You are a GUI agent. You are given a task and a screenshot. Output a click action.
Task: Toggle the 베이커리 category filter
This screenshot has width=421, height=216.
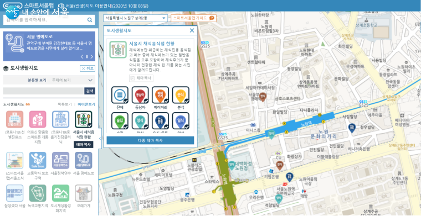click(x=160, y=95)
